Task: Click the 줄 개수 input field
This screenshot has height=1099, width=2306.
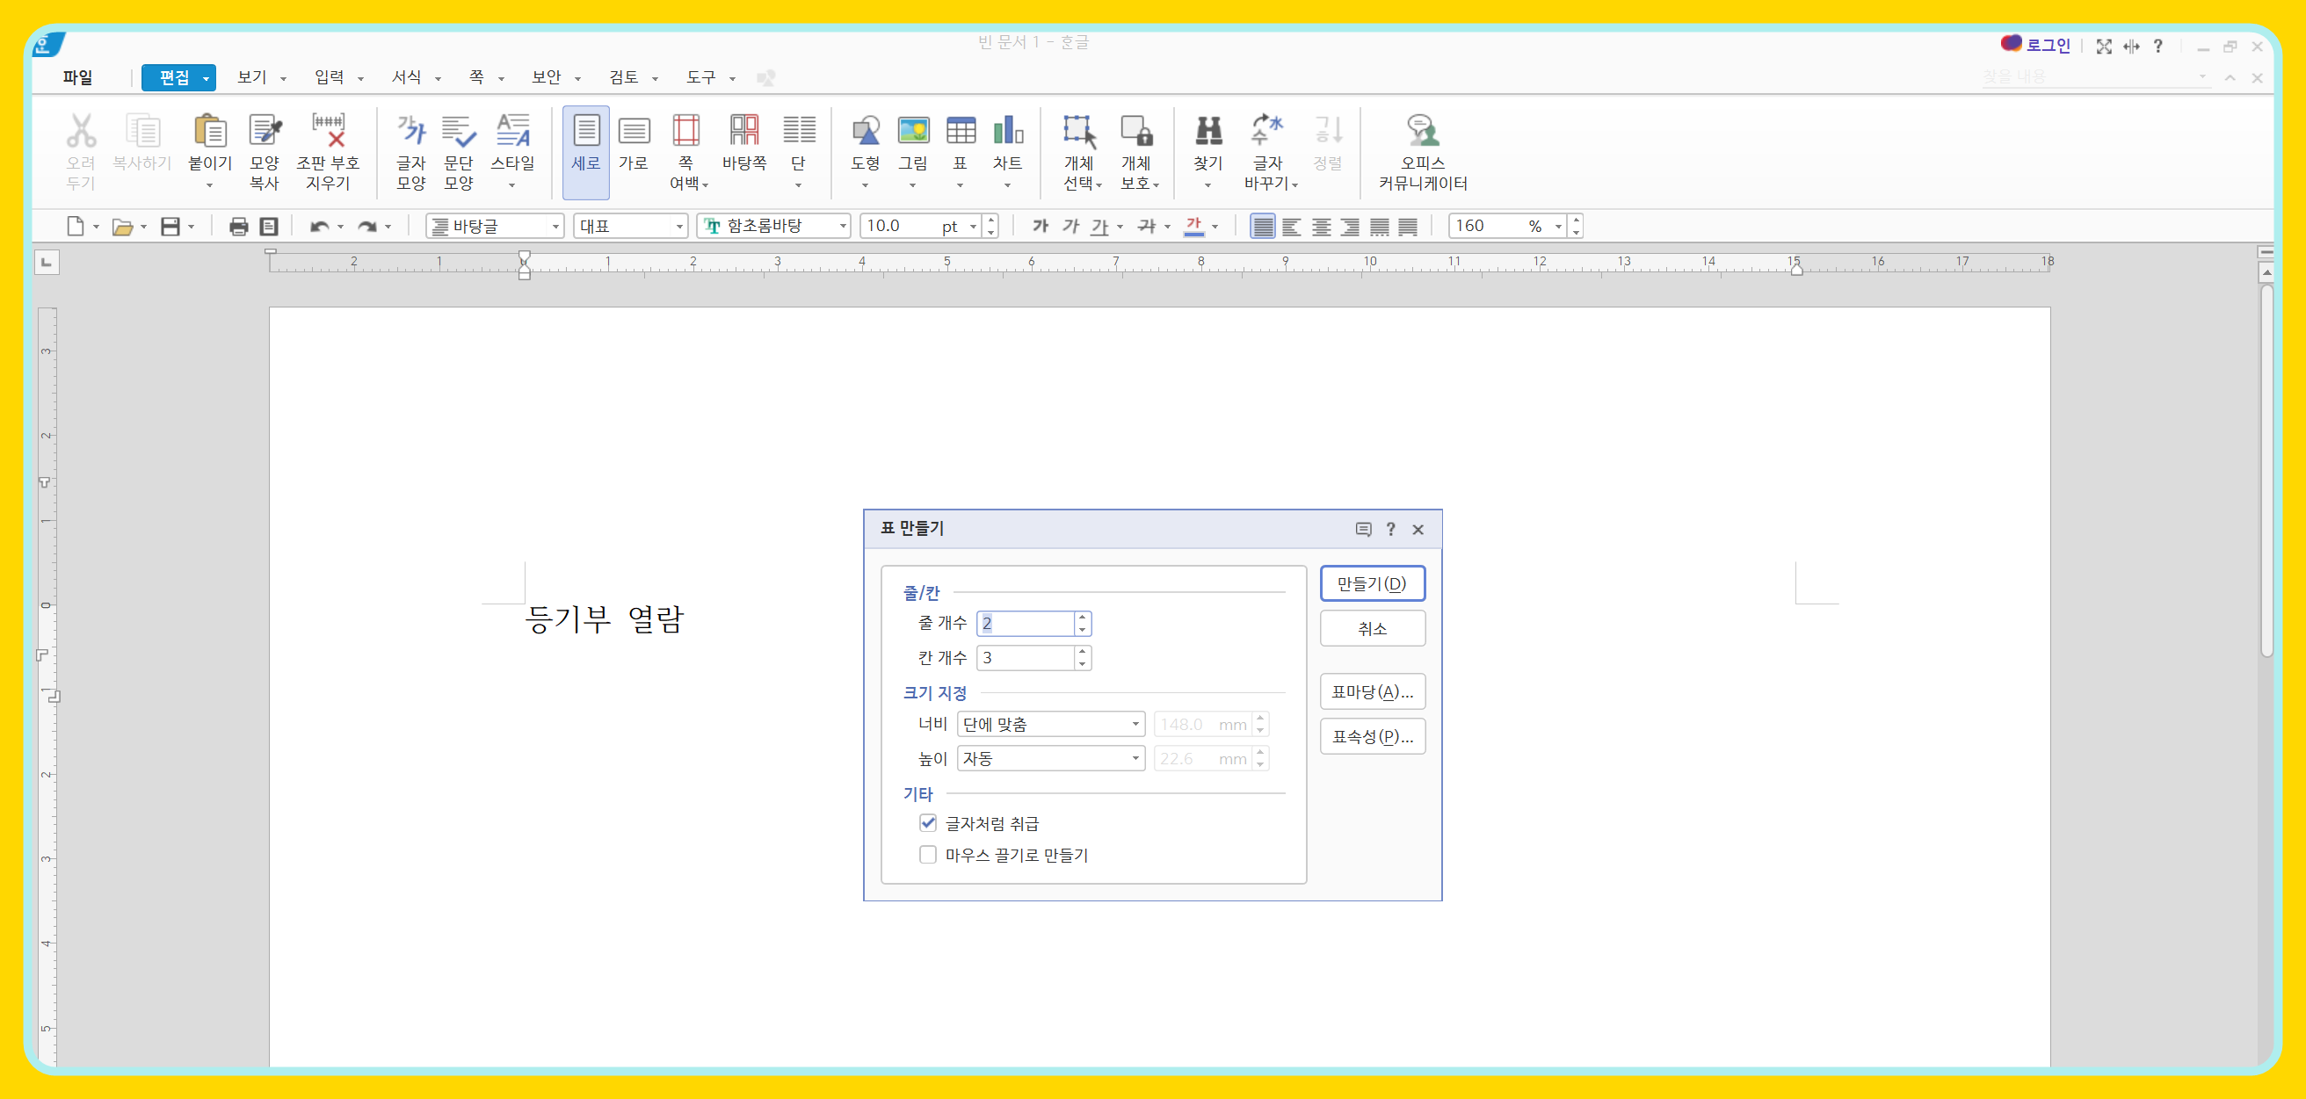Action: (x=1025, y=623)
